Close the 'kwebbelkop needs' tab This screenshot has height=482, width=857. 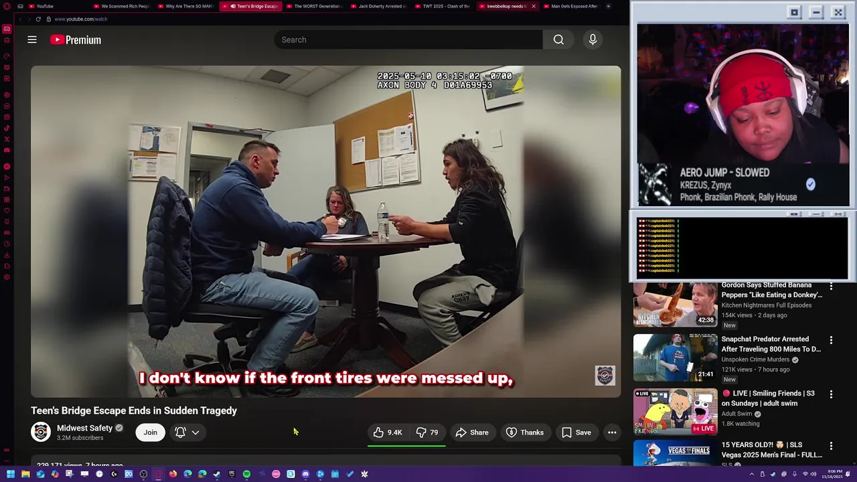pos(533,6)
